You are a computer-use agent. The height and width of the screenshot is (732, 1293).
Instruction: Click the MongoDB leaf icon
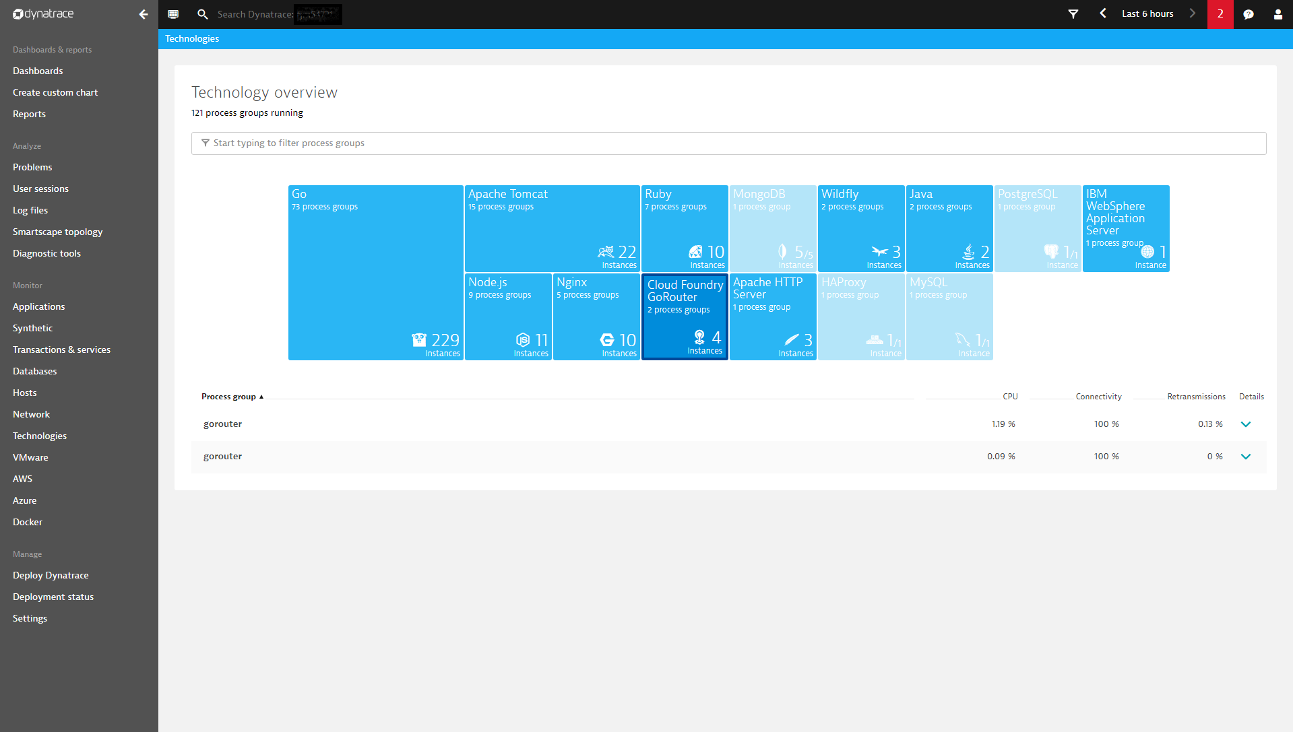(782, 252)
